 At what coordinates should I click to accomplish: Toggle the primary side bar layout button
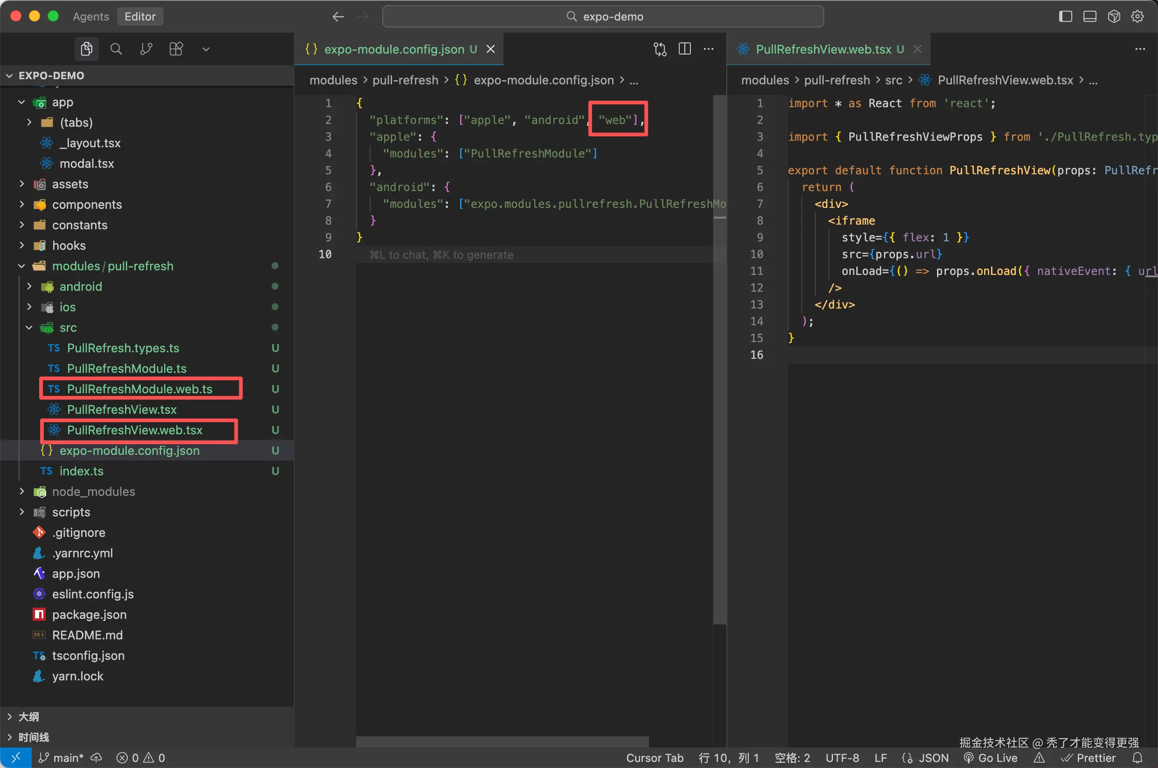tap(1065, 16)
